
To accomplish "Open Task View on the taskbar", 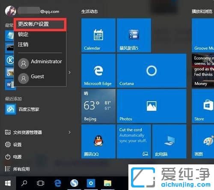I will (x=40, y=183).
